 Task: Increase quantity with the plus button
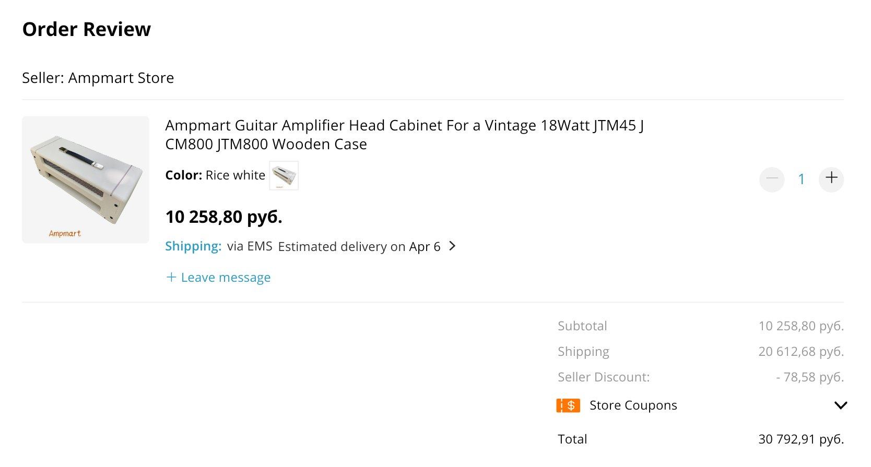coord(831,178)
